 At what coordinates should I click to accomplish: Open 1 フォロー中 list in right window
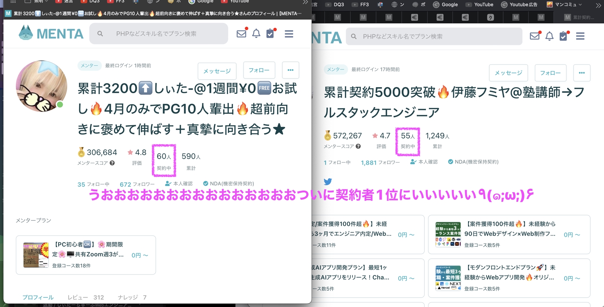coord(337,163)
